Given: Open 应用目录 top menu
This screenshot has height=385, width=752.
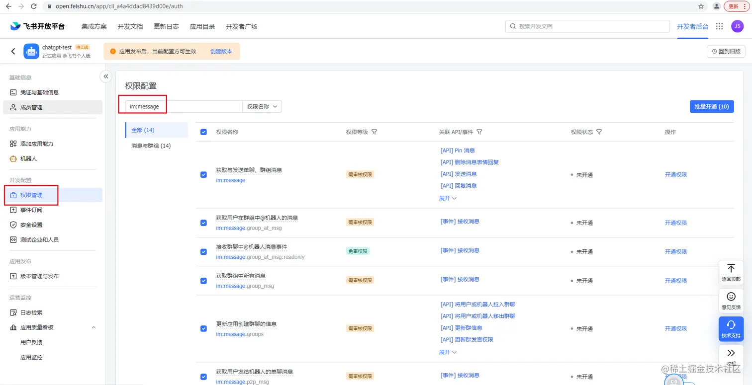Looking at the screenshot, I should 202,26.
